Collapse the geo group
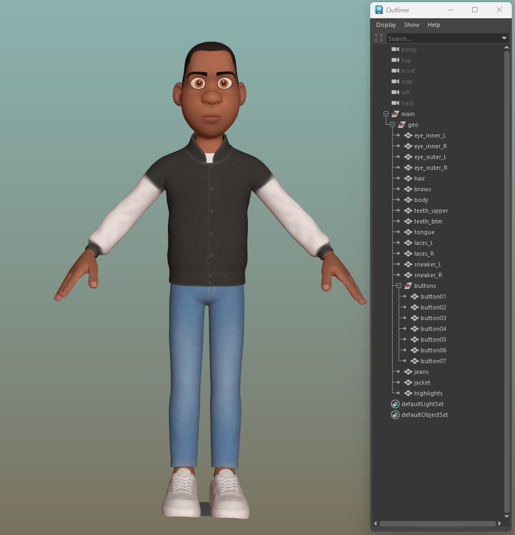The width and height of the screenshot is (515, 535). pyautogui.click(x=392, y=125)
